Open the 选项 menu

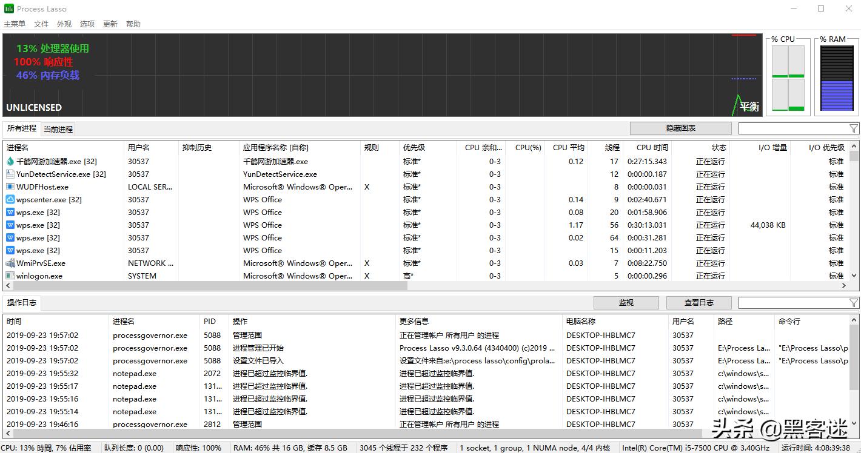pos(87,24)
